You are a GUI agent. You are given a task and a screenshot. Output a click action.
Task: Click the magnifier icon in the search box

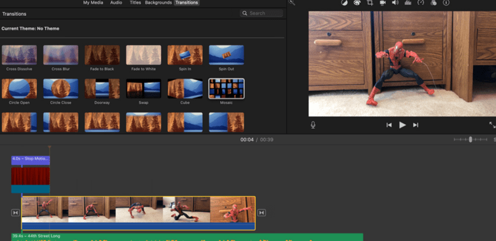(x=245, y=13)
